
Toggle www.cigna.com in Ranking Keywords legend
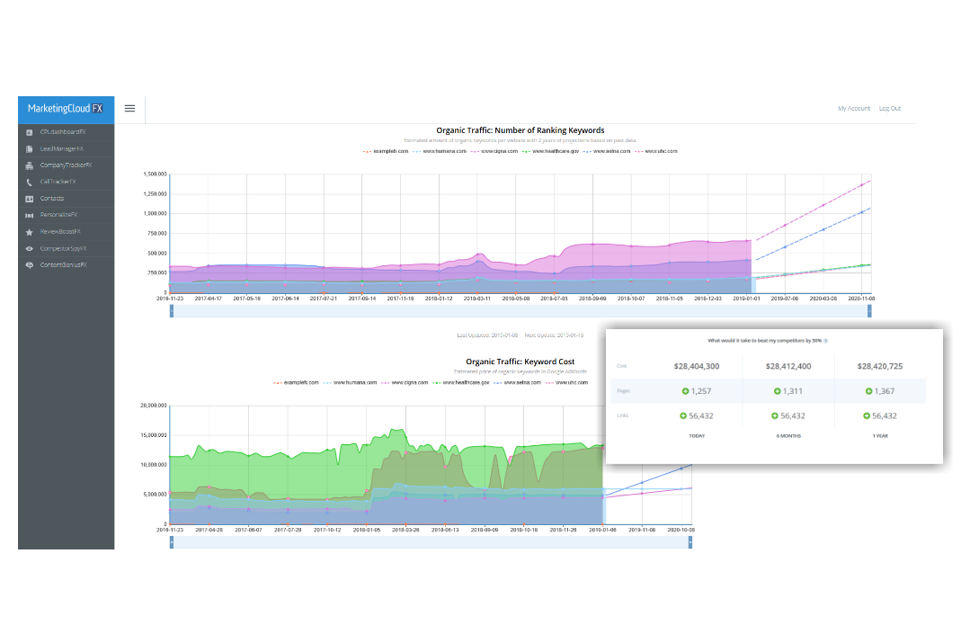tap(494, 151)
